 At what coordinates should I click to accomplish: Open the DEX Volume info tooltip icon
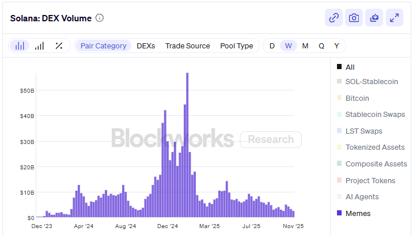click(x=100, y=18)
